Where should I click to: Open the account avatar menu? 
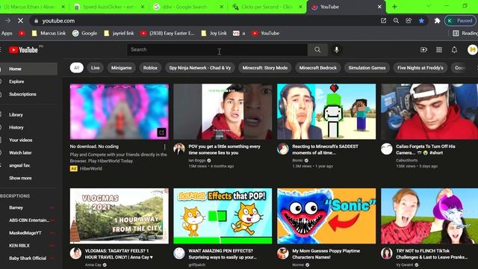click(472, 50)
